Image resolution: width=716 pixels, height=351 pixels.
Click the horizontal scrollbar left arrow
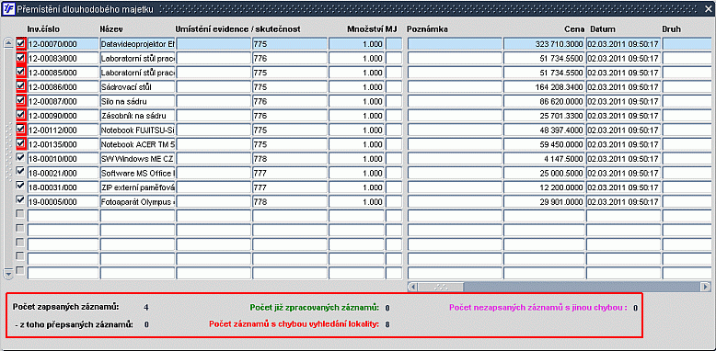pyautogui.click(x=413, y=287)
